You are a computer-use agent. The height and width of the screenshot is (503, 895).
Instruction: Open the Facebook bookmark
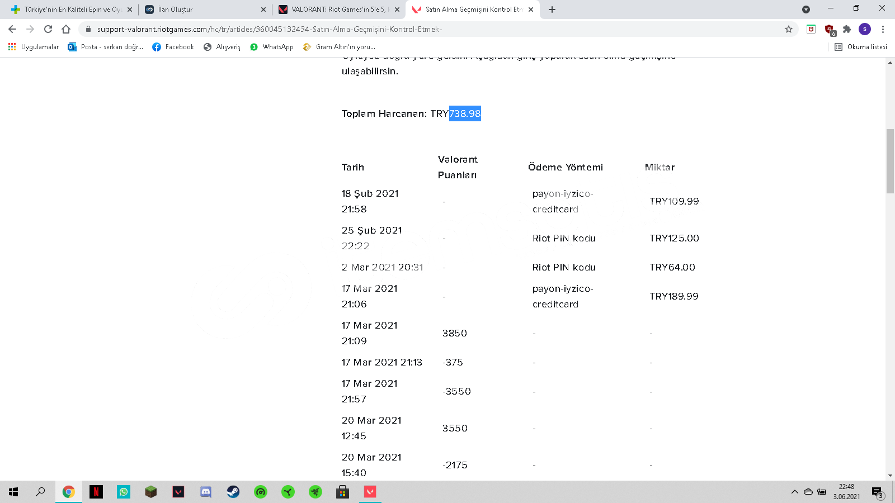(173, 47)
